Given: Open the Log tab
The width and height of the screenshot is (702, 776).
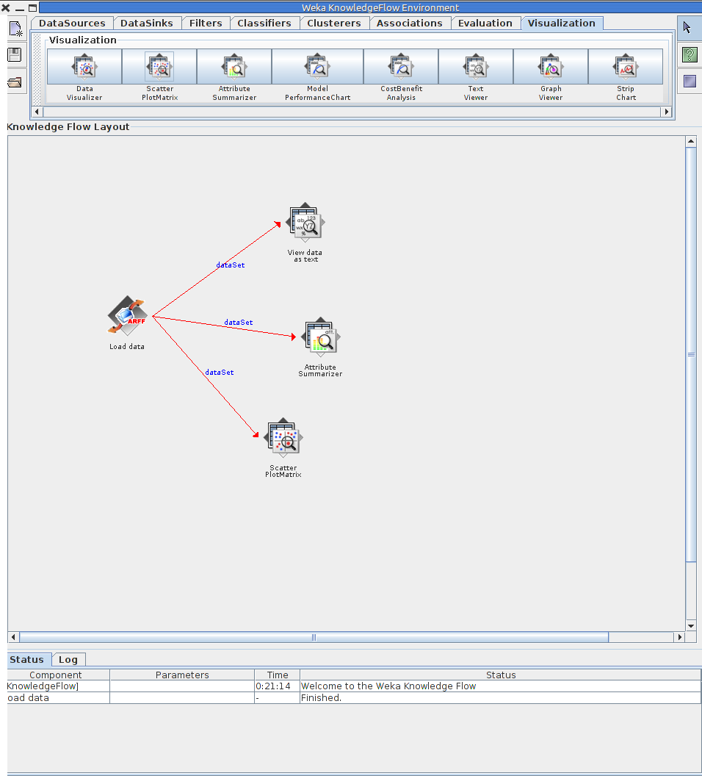Looking at the screenshot, I should pos(68,659).
